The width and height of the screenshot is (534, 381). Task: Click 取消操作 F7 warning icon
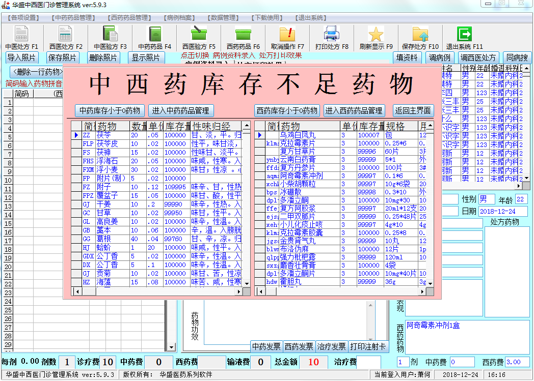coord(287,37)
